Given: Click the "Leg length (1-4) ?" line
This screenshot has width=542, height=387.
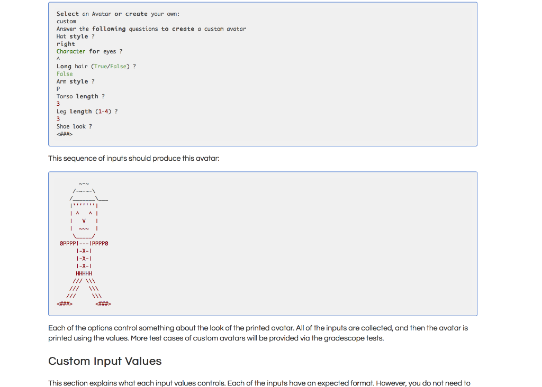Looking at the screenshot, I should (x=86, y=111).
